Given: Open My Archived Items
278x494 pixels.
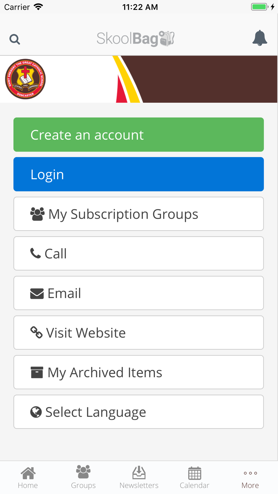Looking at the screenshot, I should pos(138,372).
